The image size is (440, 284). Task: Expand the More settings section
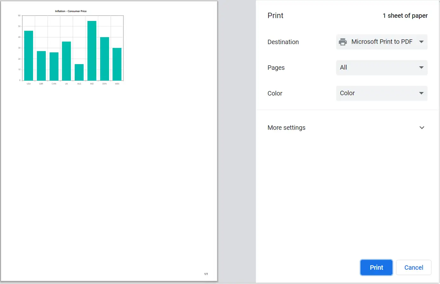pos(346,128)
